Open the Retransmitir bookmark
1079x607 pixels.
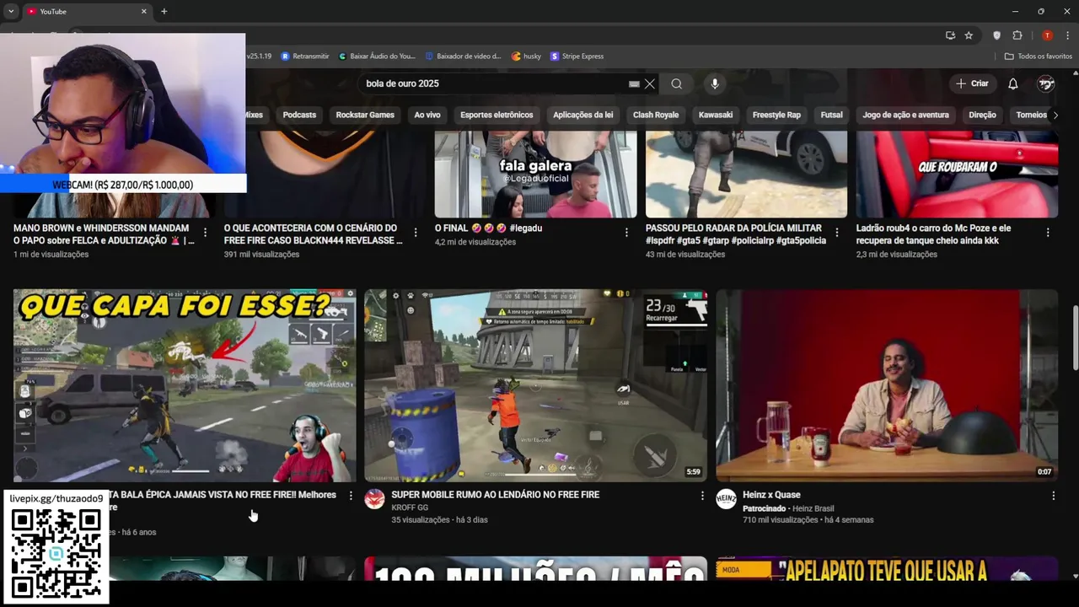coord(304,56)
